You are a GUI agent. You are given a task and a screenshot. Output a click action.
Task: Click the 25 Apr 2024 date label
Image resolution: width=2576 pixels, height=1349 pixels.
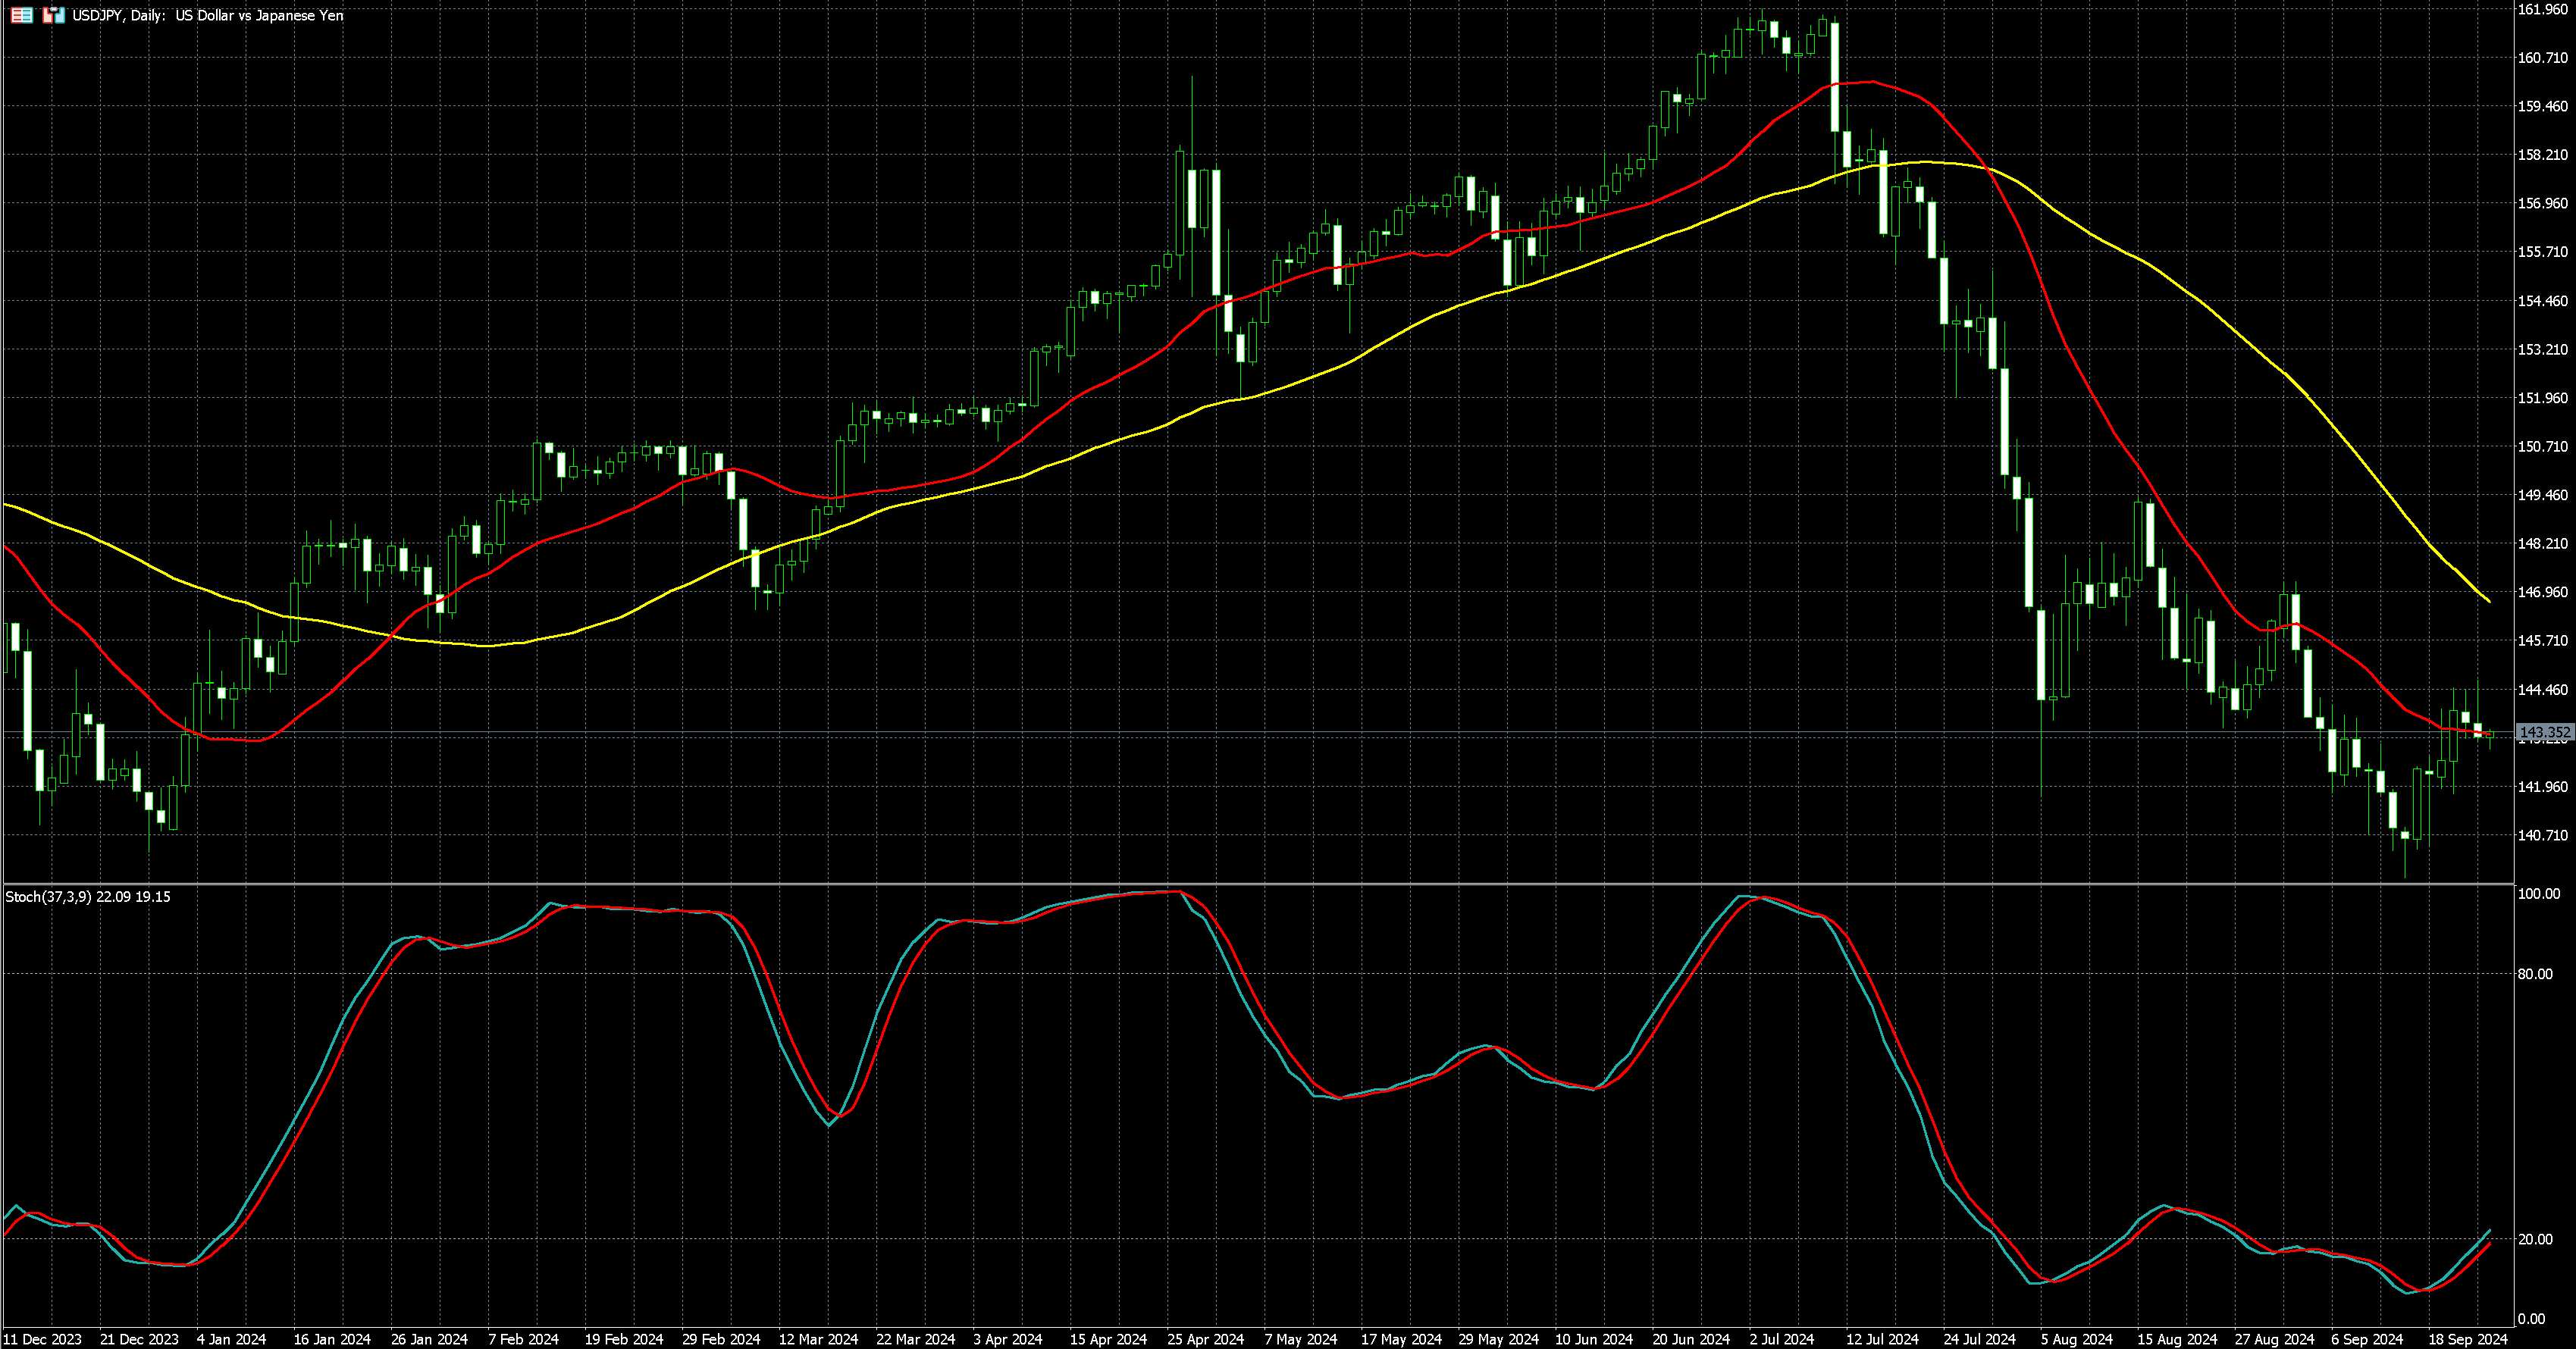(1205, 1339)
